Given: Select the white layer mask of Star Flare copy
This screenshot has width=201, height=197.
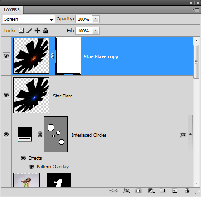Looking at the screenshot, I should (68, 56).
